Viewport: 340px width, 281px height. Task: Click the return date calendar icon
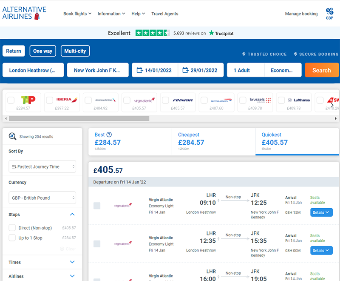click(186, 70)
